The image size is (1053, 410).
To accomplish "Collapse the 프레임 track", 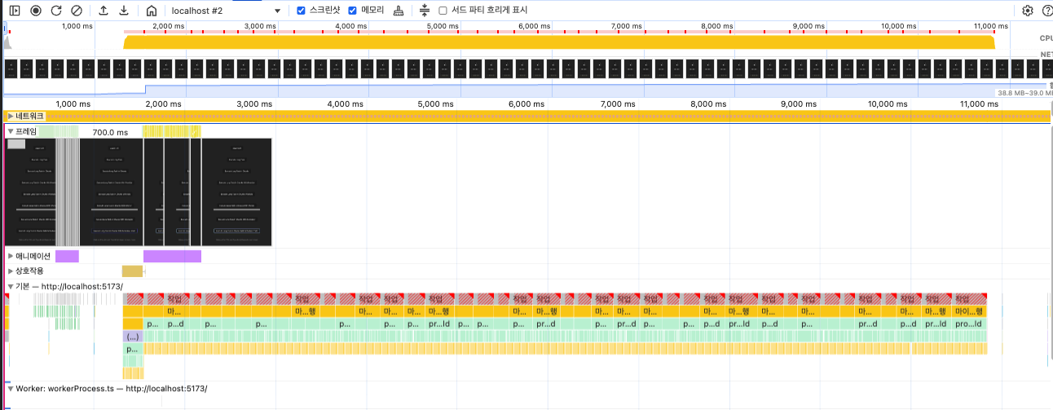I will click(x=11, y=131).
